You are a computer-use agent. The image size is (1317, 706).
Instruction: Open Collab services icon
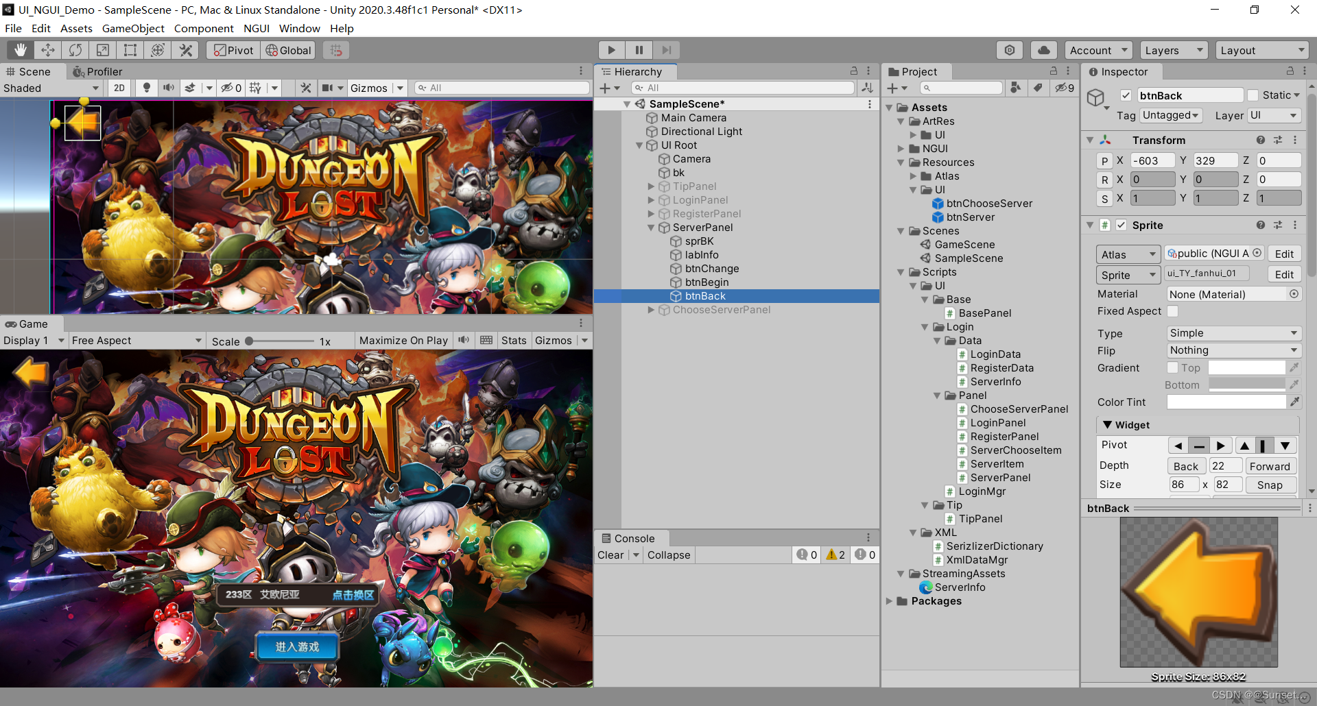(x=1010, y=50)
